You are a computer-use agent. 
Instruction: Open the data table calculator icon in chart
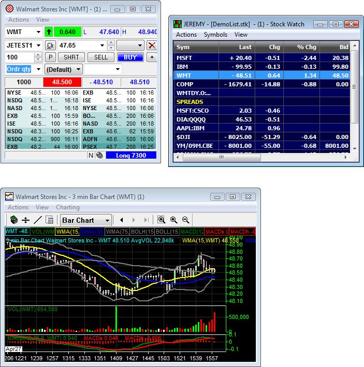point(50,220)
